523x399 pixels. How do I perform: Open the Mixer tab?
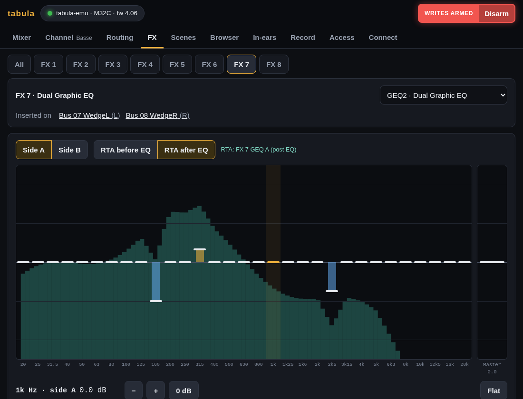click(x=22, y=38)
